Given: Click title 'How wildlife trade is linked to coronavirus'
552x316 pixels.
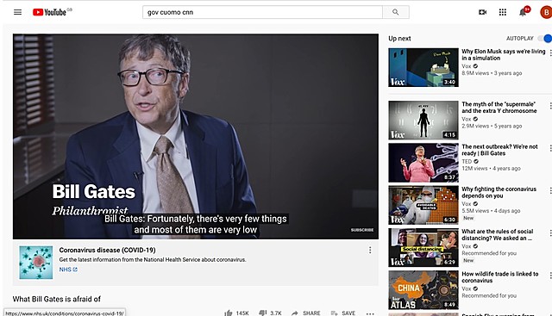Looking at the screenshot, I should point(500,277).
